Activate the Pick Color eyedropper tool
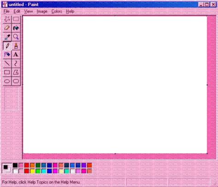 click(x=7, y=37)
